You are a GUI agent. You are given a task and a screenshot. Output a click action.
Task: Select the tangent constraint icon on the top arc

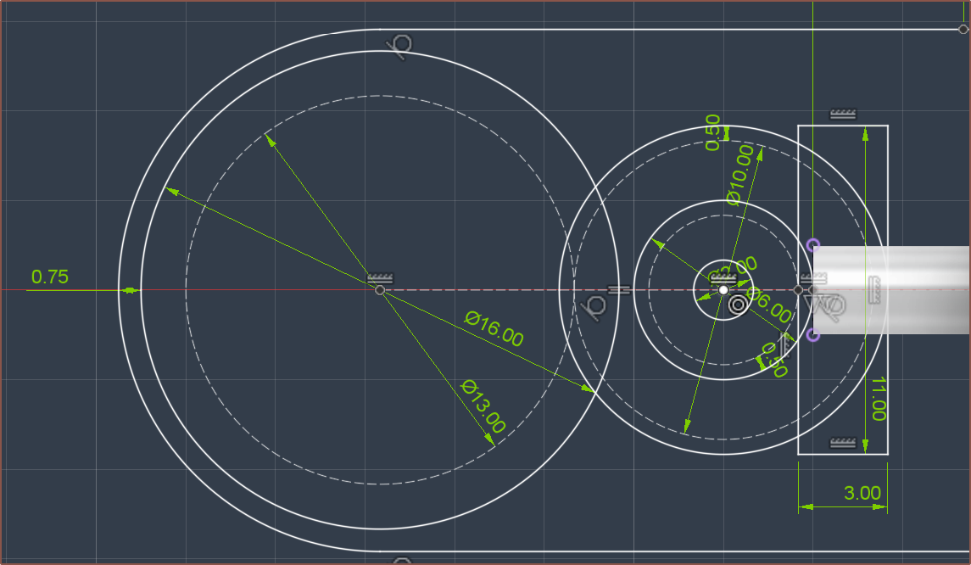click(399, 46)
